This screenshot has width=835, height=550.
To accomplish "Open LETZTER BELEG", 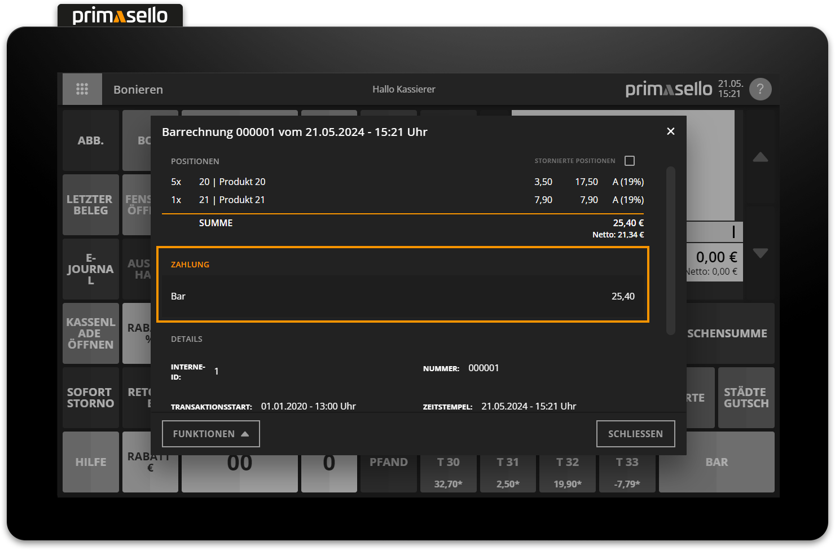I will click(90, 205).
